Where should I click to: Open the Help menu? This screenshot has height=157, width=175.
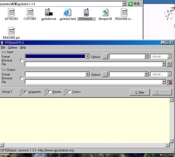tap(23, 47)
